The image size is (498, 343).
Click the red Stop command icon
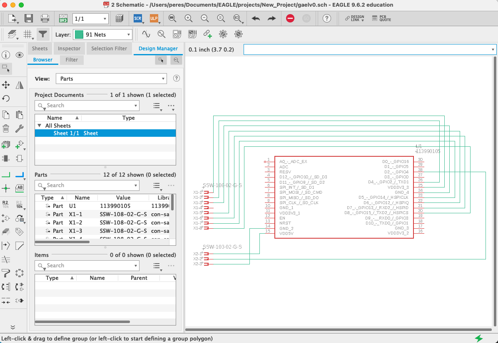coord(290,18)
